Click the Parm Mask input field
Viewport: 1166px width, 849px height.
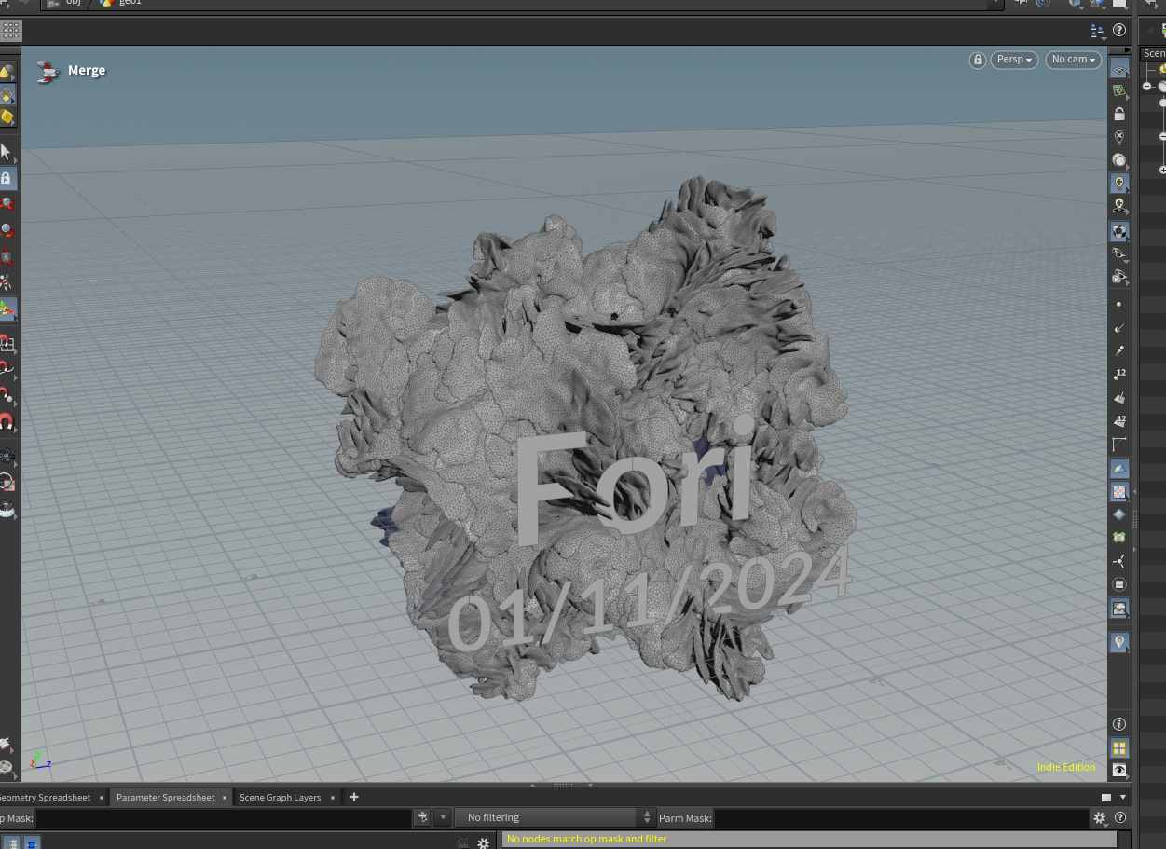point(899,817)
